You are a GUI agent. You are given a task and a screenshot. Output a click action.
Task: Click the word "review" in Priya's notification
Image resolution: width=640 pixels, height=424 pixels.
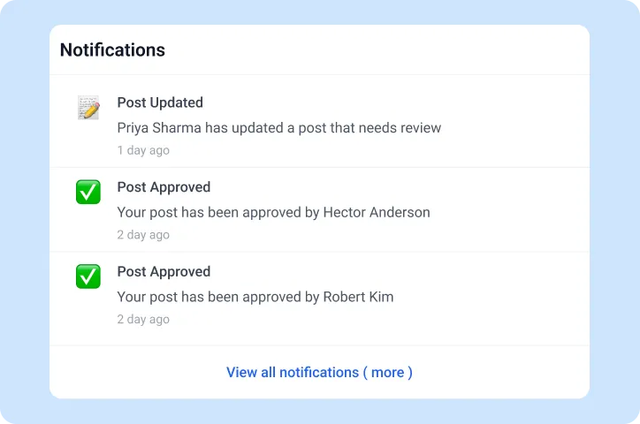[x=421, y=128]
